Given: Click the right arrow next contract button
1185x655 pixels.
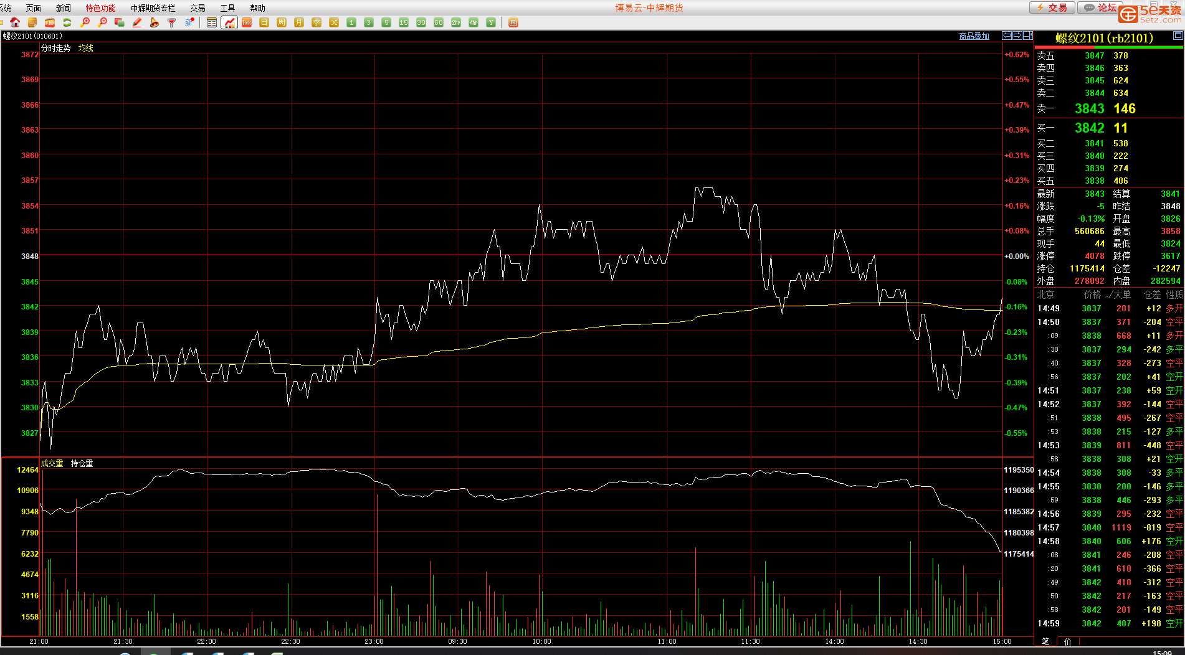Looking at the screenshot, I should click(x=1017, y=35).
